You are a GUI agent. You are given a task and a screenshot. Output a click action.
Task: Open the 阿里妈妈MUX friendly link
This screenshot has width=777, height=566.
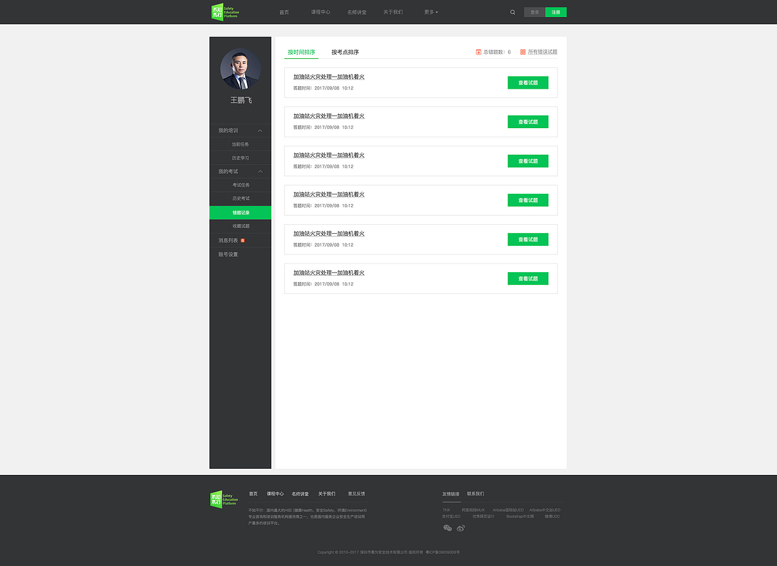tap(473, 510)
